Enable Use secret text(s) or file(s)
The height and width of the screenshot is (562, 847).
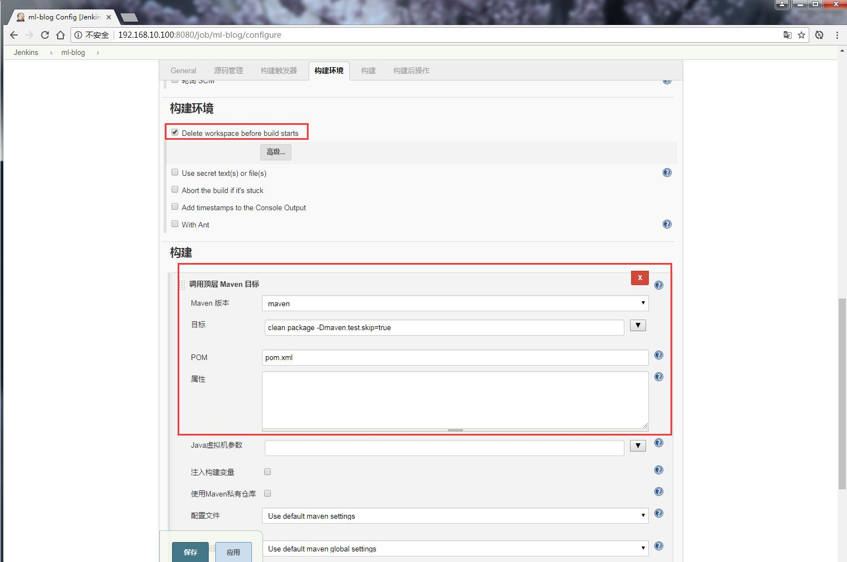click(x=175, y=173)
